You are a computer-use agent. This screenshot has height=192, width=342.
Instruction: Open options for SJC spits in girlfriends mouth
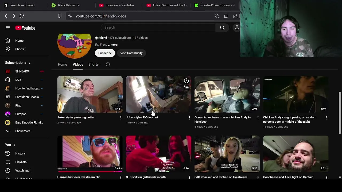click(x=189, y=177)
